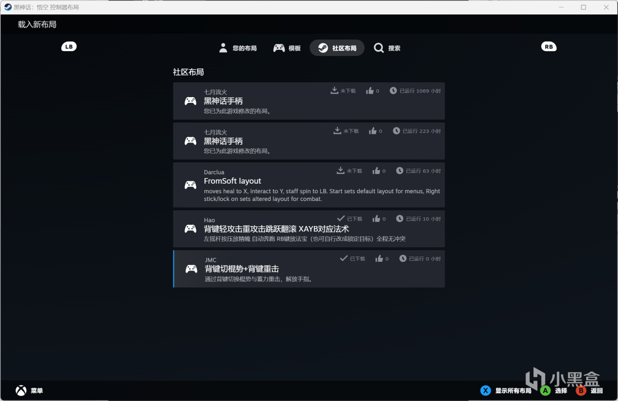Image resolution: width=618 pixels, height=401 pixels.
Task: Click the RB bumper badge
Action: click(549, 47)
